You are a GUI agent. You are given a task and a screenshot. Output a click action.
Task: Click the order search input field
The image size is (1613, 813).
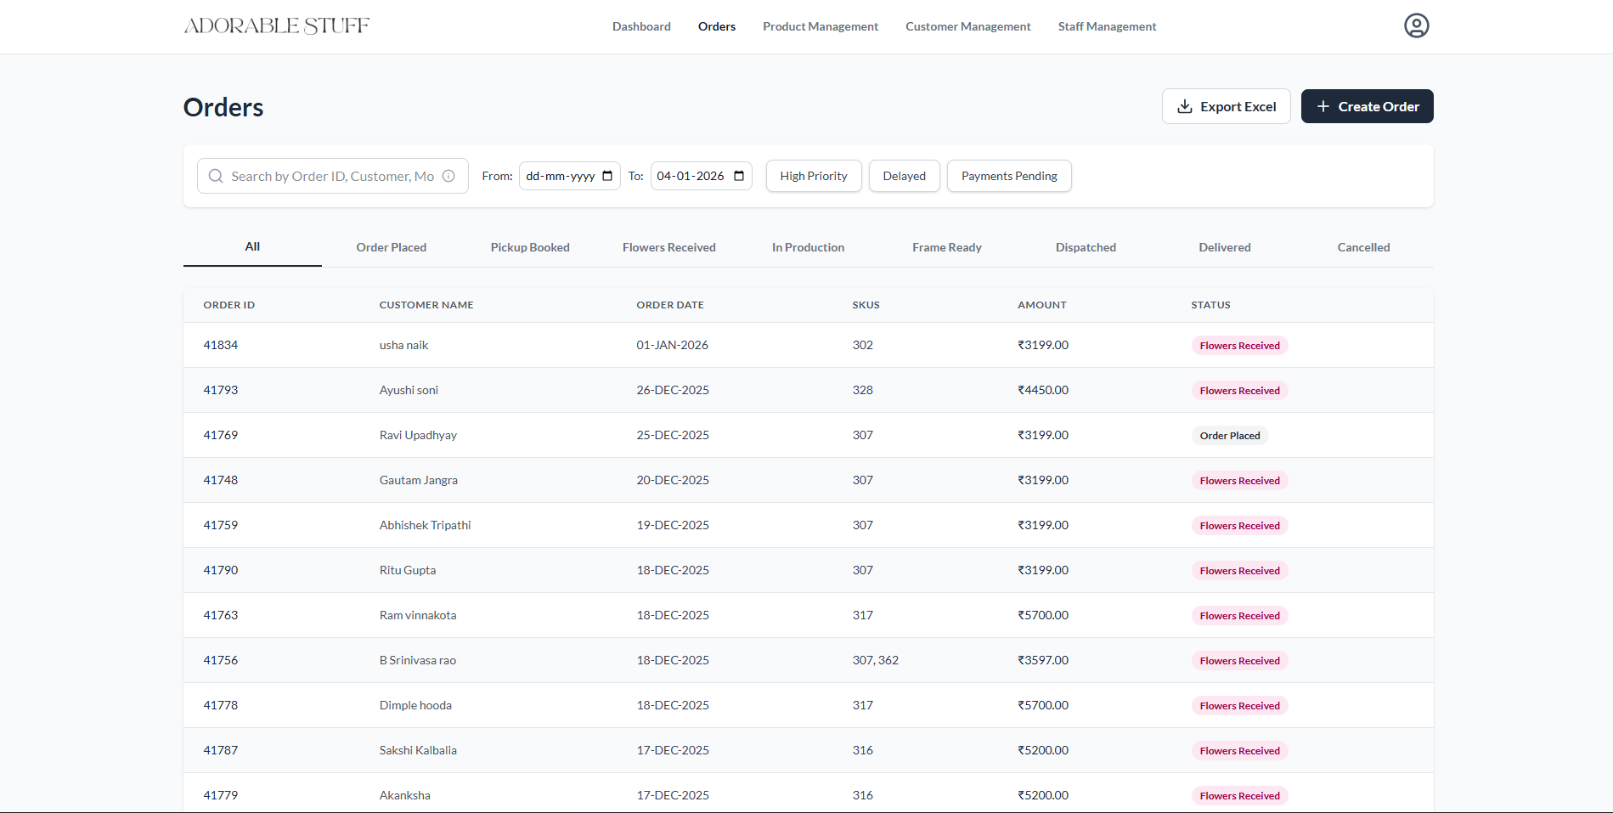(331, 176)
